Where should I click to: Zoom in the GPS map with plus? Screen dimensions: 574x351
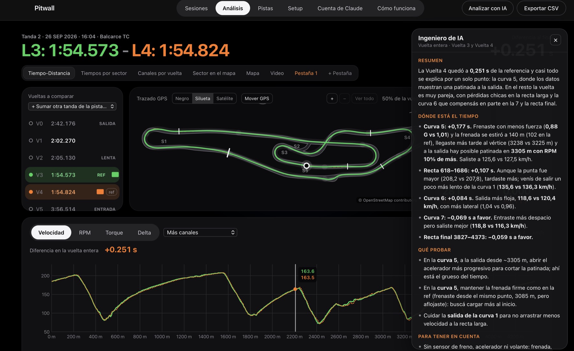(x=332, y=99)
